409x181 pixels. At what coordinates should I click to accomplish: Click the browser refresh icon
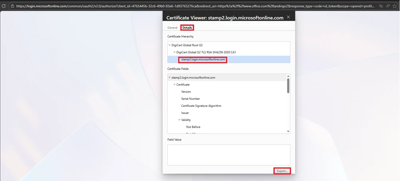(4, 6)
